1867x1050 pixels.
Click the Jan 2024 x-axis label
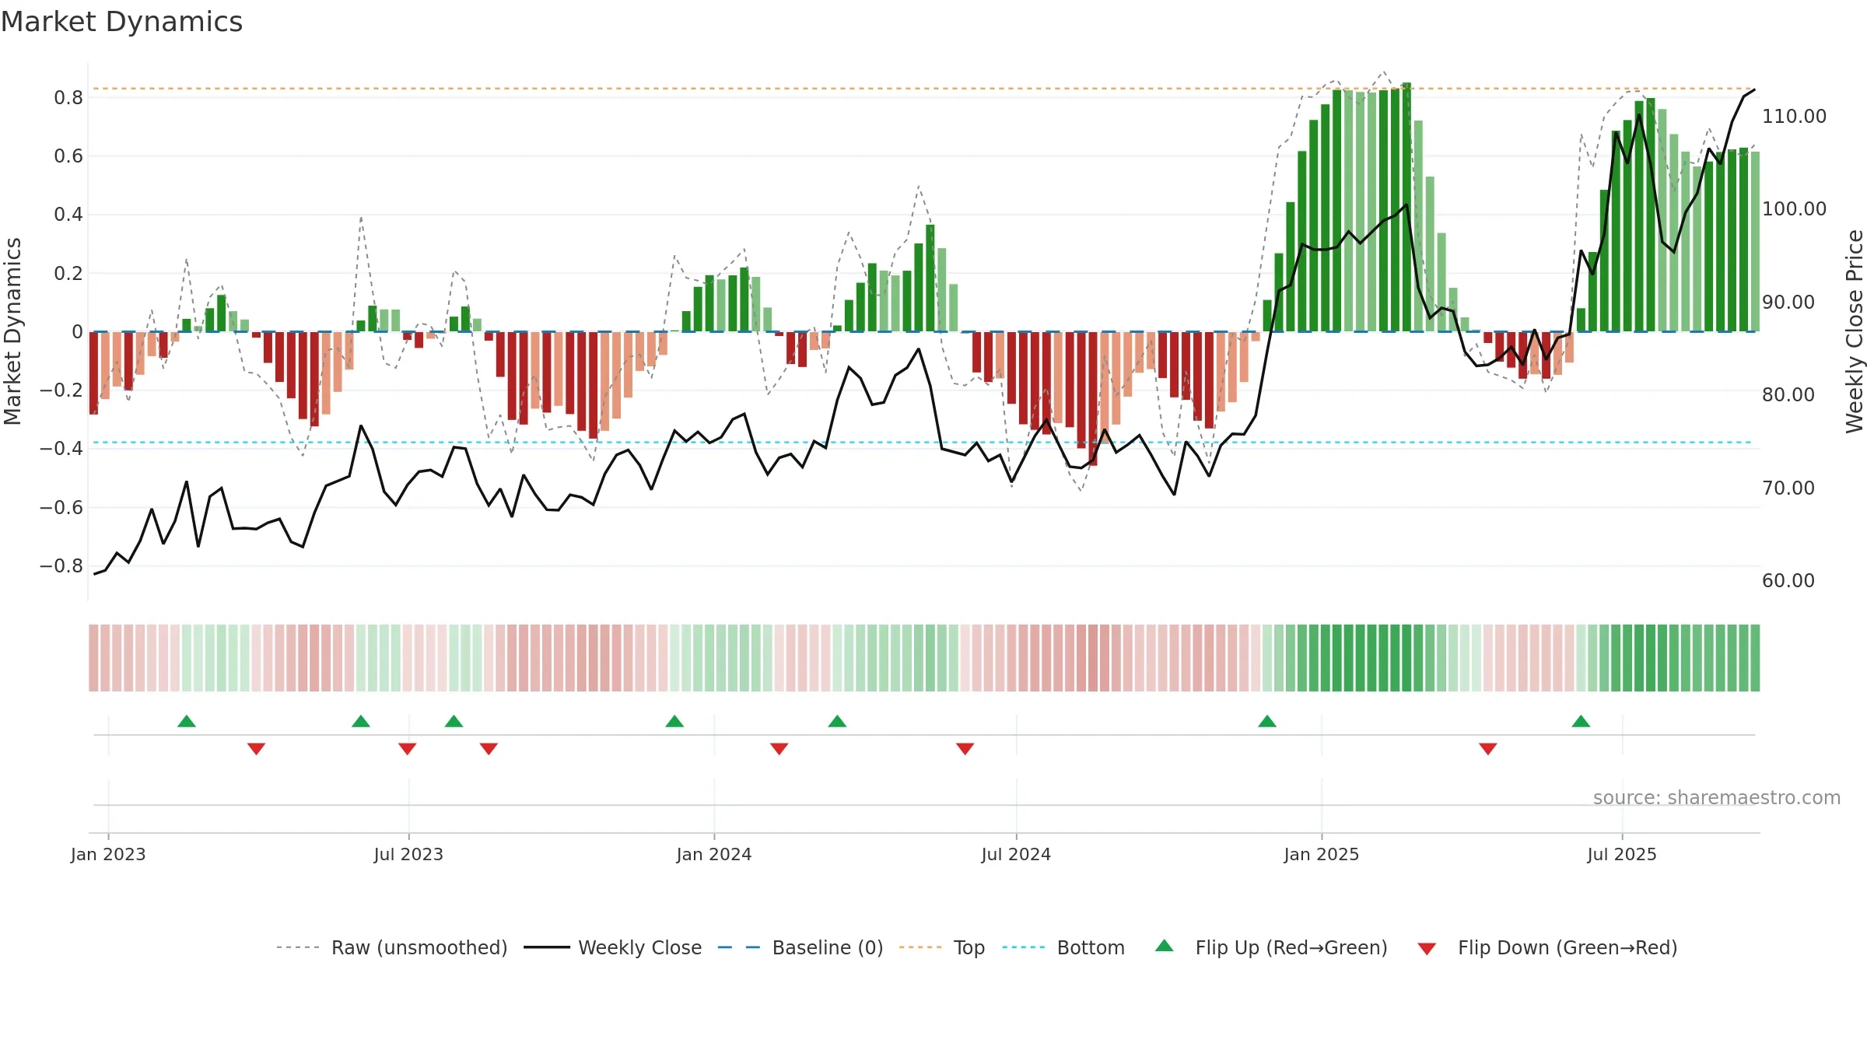tap(714, 854)
